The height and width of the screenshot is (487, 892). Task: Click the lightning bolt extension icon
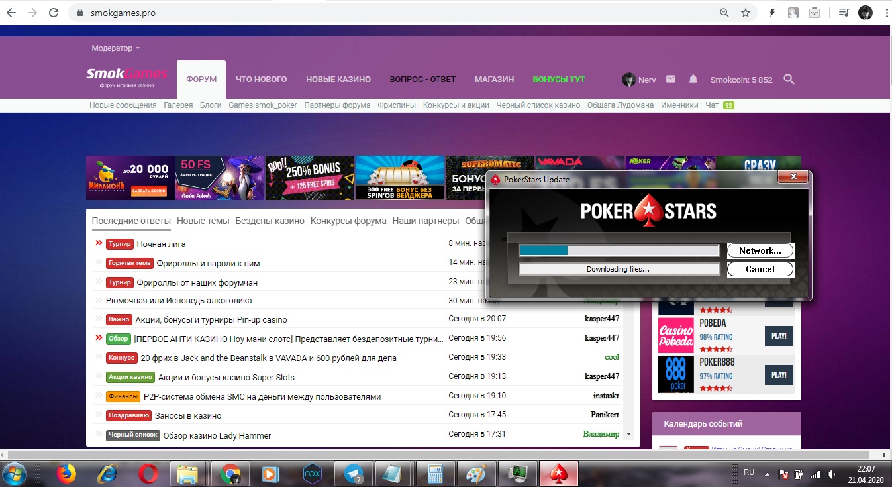(x=771, y=13)
